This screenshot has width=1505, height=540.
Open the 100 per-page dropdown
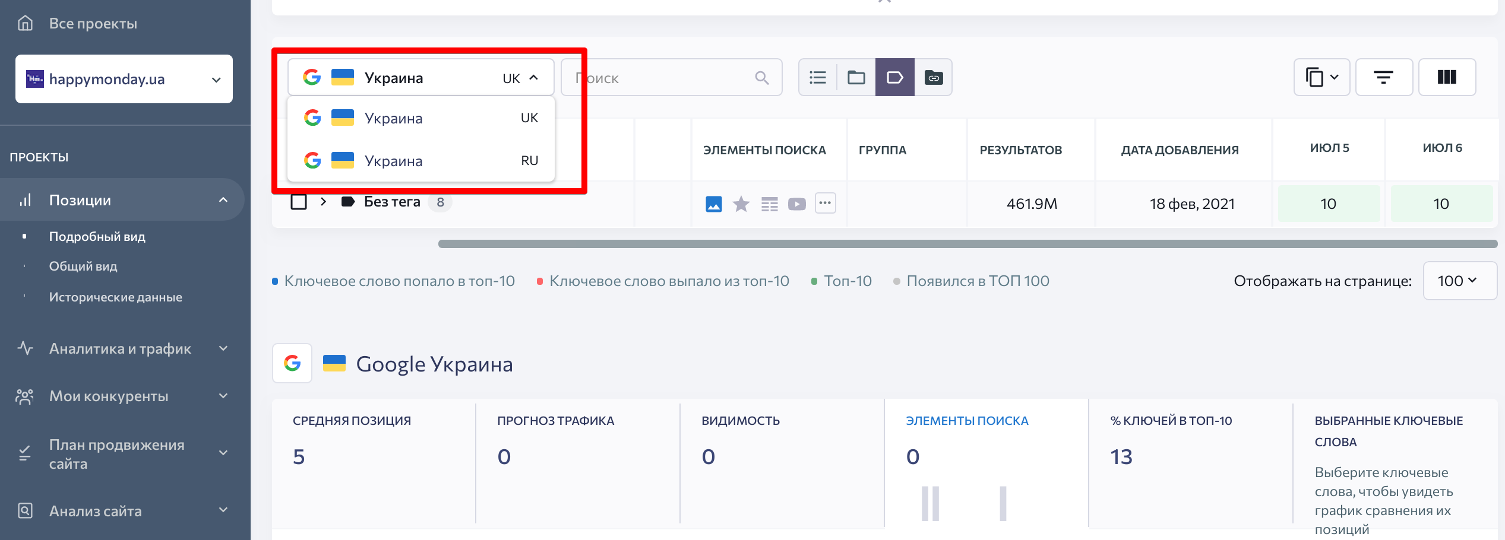point(1459,281)
